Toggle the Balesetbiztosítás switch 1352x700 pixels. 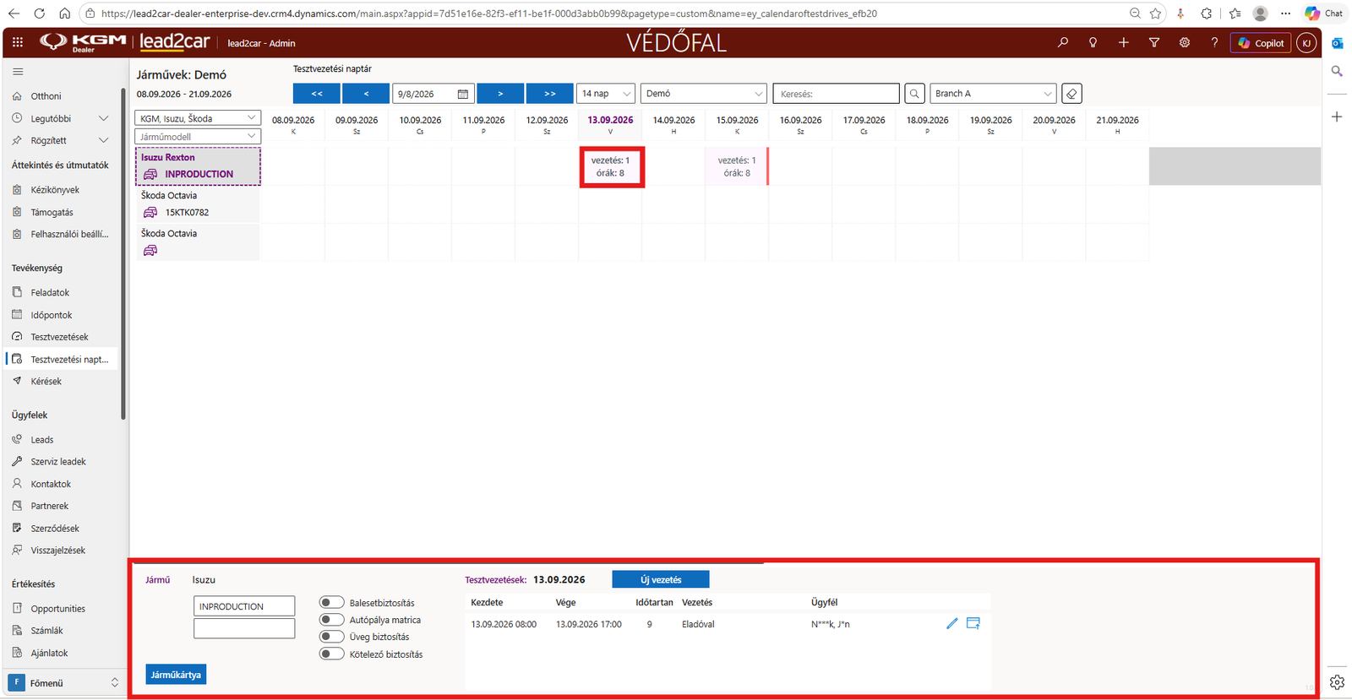332,603
